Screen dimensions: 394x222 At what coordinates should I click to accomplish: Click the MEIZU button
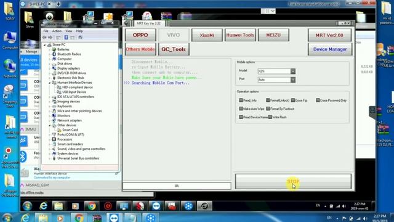pyautogui.click(x=273, y=35)
